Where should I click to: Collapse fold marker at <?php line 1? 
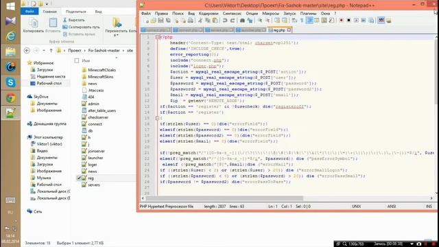(157, 37)
